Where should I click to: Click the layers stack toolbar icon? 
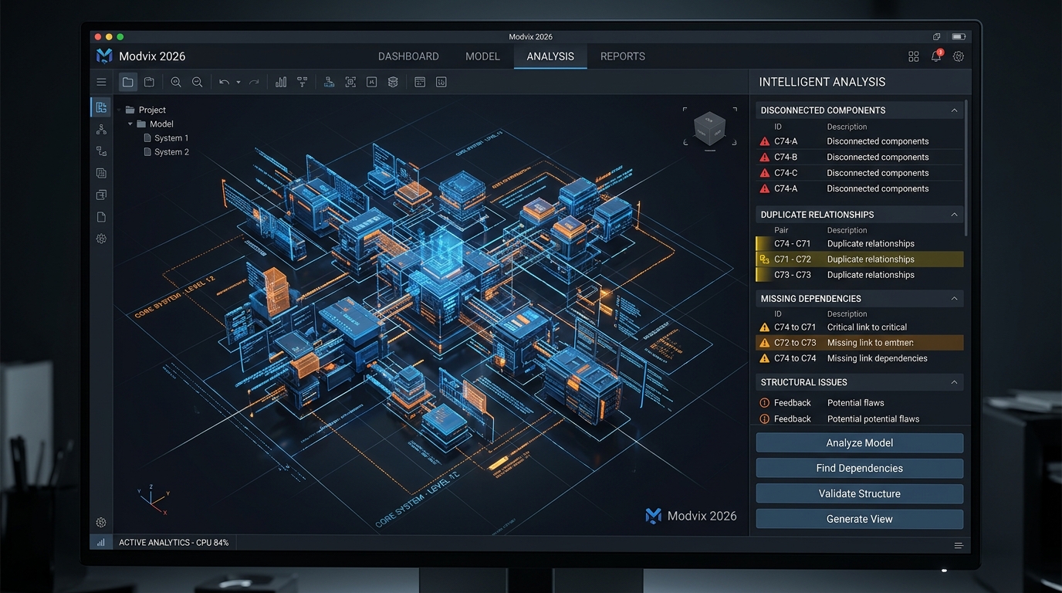[393, 82]
